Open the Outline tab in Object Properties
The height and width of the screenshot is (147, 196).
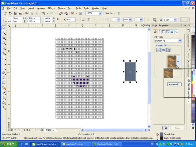pos(159,32)
